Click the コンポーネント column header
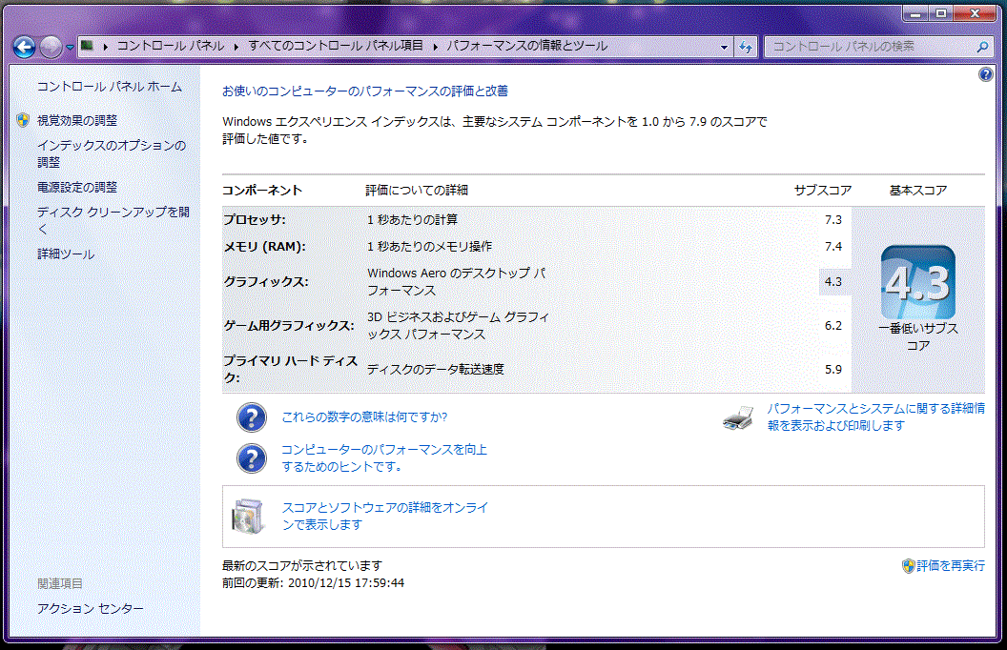The image size is (1007, 650). (x=262, y=190)
